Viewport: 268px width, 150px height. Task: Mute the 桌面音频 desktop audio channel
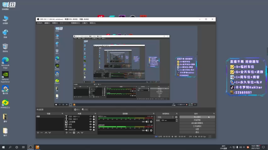[147, 130]
